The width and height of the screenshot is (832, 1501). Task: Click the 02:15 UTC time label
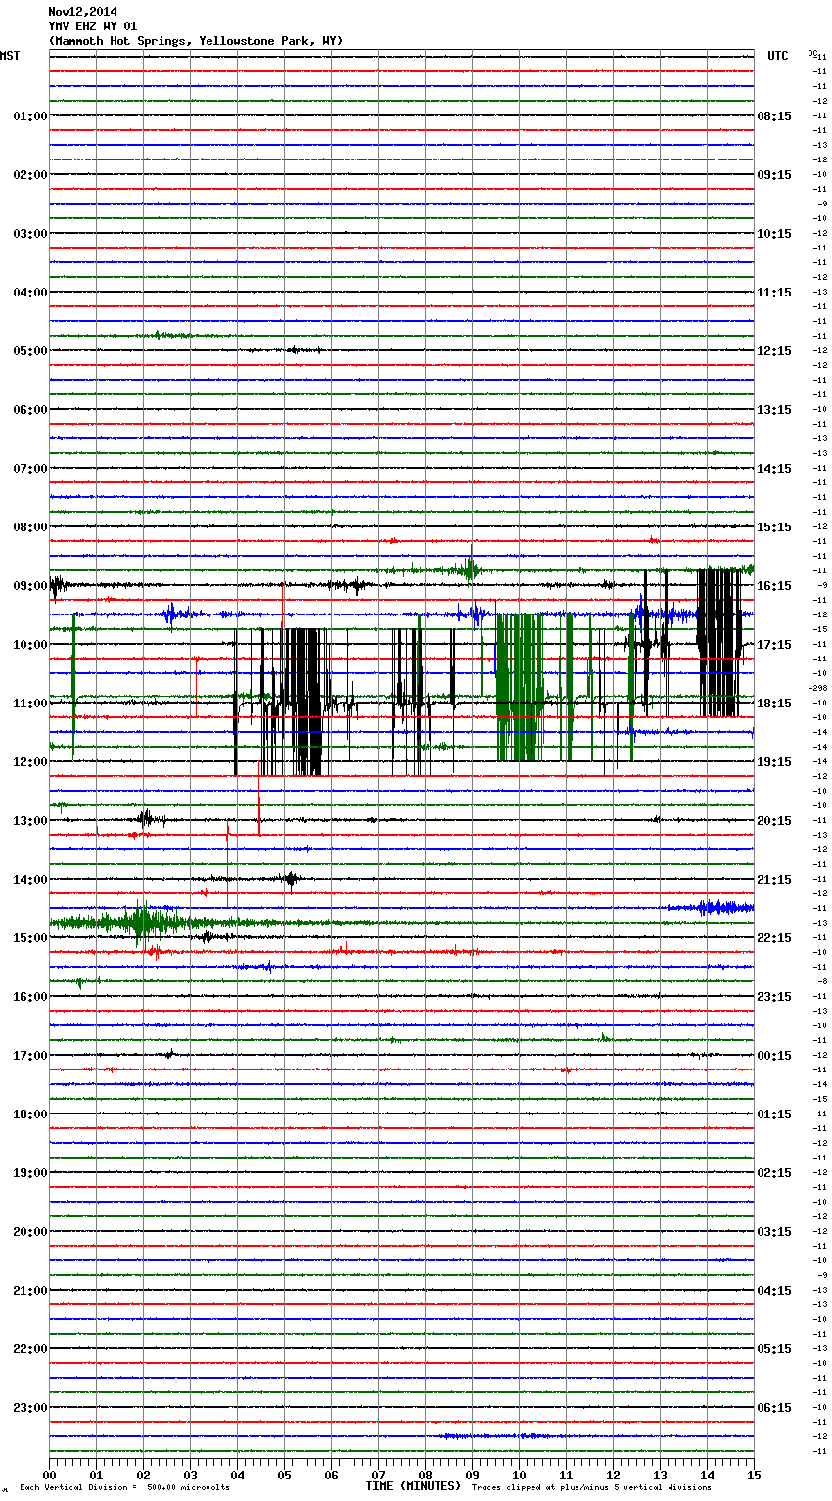[774, 1173]
